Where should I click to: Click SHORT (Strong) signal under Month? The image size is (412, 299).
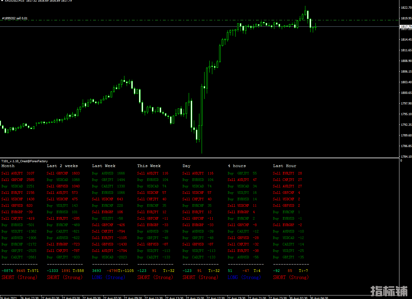[19, 277]
